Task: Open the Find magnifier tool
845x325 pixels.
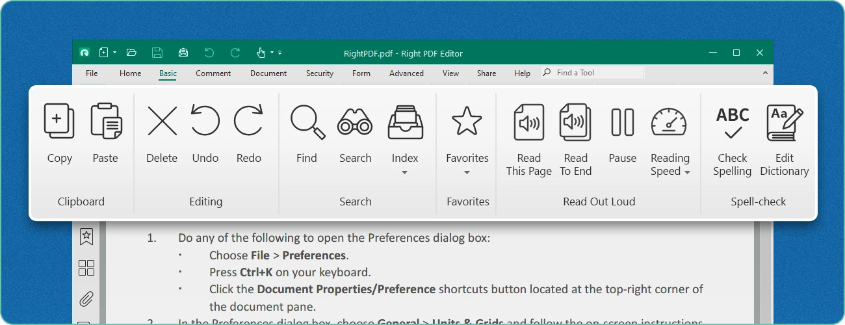Action: coord(307,122)
